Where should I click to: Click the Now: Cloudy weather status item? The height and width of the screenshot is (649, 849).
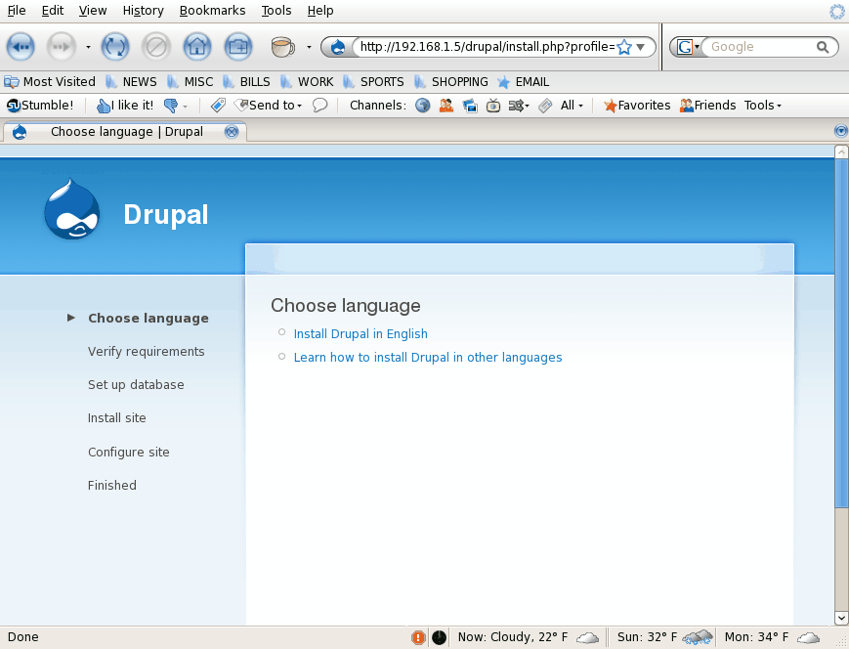click(529, 637)
